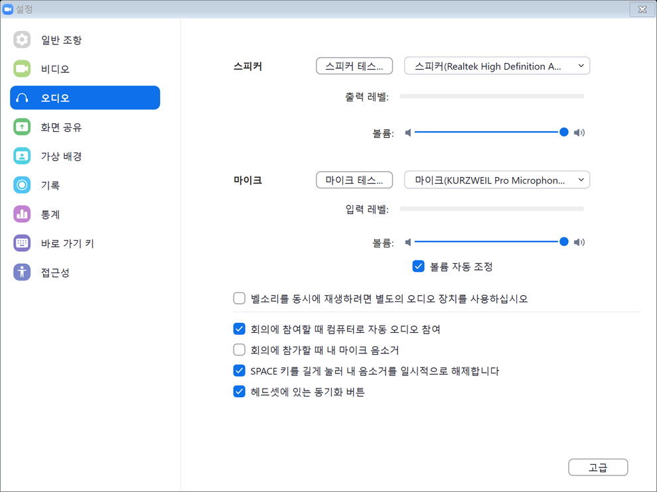Expand the speaker device dropdown (Realtek)

497,66
